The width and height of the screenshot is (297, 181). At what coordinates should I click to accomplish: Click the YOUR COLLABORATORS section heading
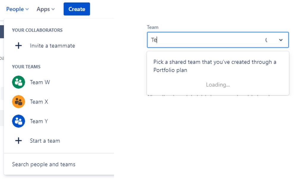37,30
